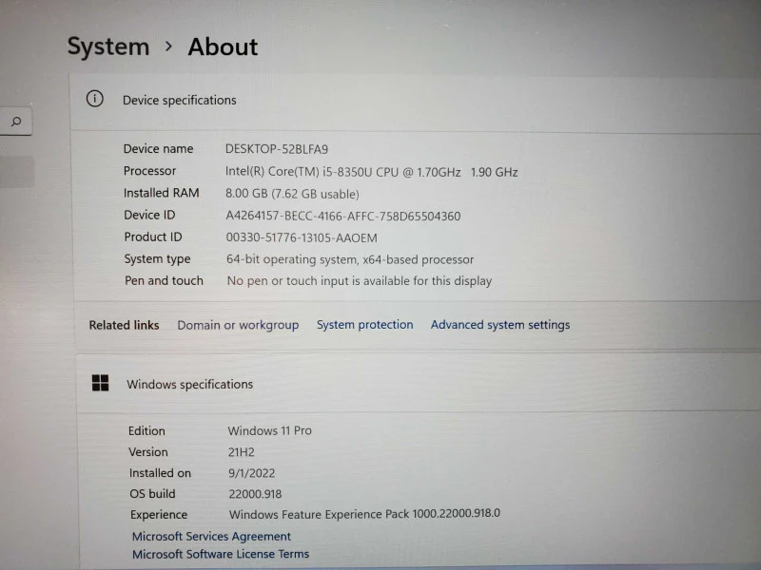The height and width of the screenshot is (570, 761).
Task: Select processor value Intel Core i5-8350U
Action: [x=371, y=172]
